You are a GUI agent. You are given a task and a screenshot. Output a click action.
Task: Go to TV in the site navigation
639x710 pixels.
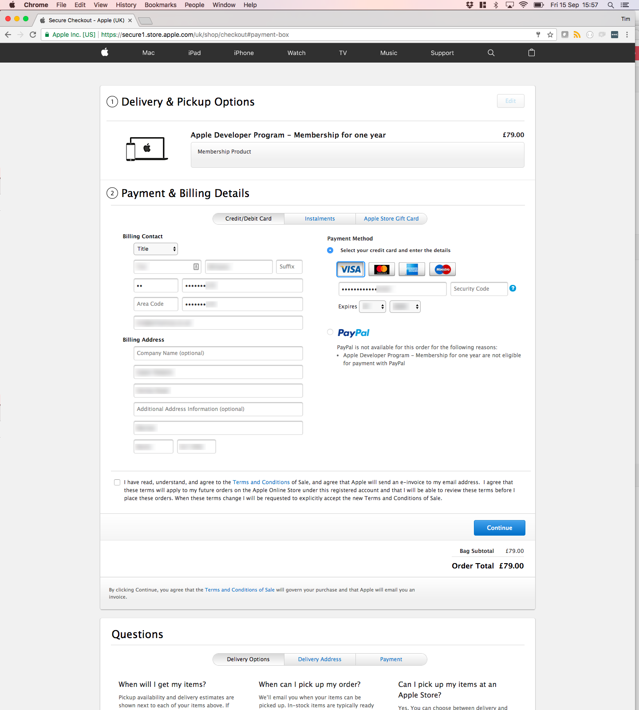[x=343, y=53]
